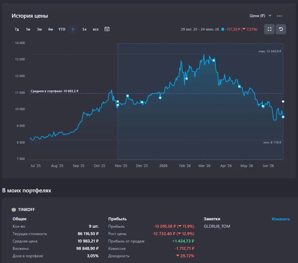Click the trade marker in mid-November
Screen dimensions: 298x263
tap(128, 96)
